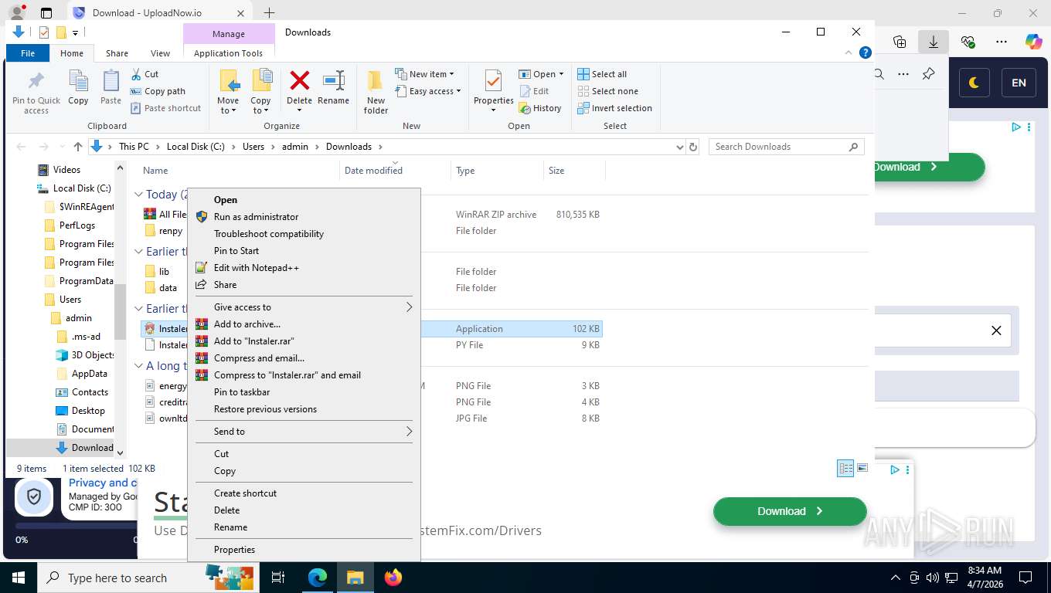Select Videos in navigation tree
Viewport: 1051px width, 593px height.
59,170
